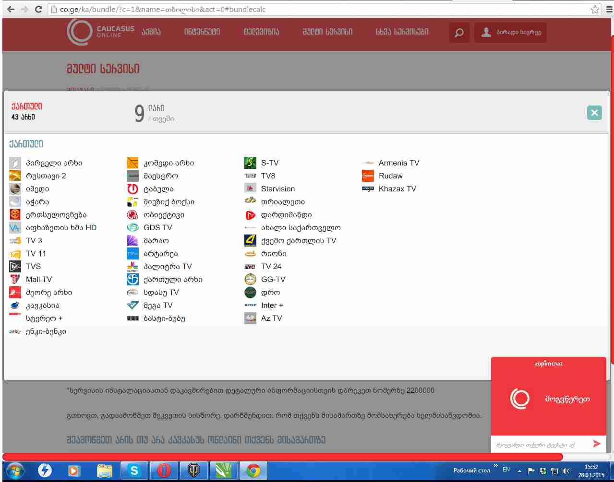The height and width of the screenshot is (482, 614).
Task: Open the third navigation menu item
Action: tap(261, 32)
